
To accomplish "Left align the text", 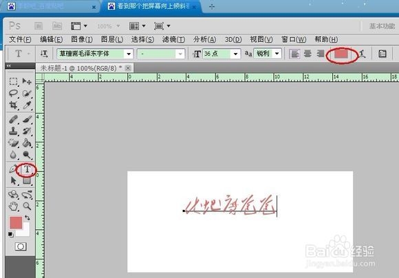I will (294, 54).
